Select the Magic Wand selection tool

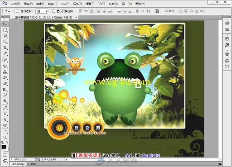(5, 42)
